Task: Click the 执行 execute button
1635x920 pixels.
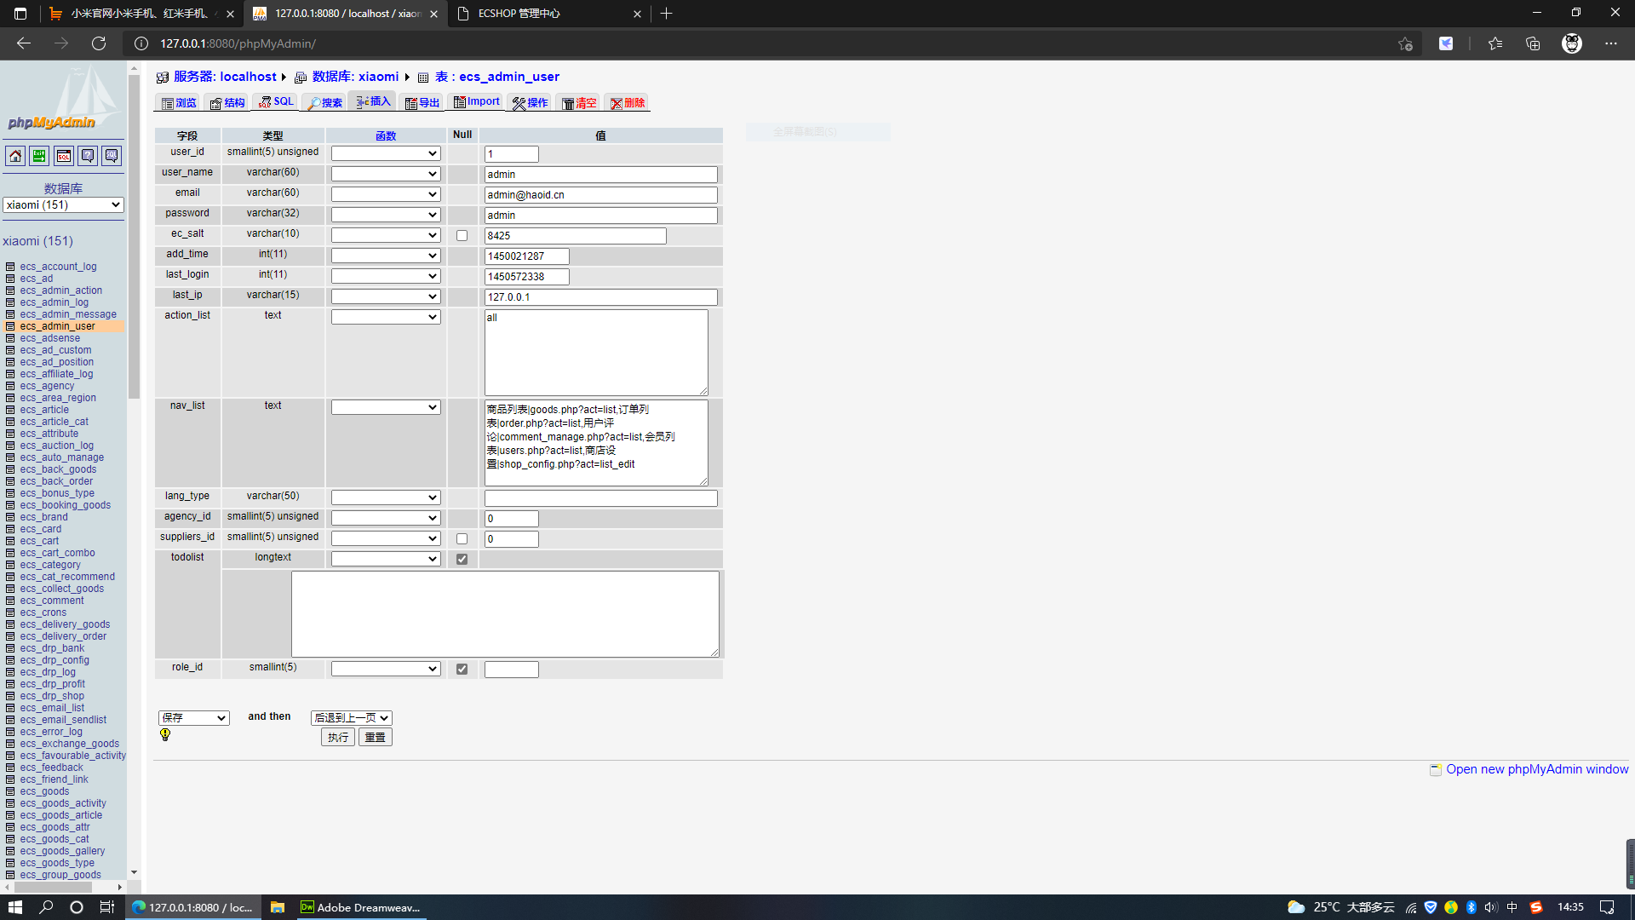Action: point(338,738)
